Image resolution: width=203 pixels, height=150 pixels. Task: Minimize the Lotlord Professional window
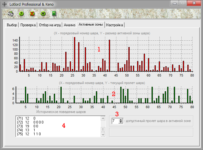[175, 3]
